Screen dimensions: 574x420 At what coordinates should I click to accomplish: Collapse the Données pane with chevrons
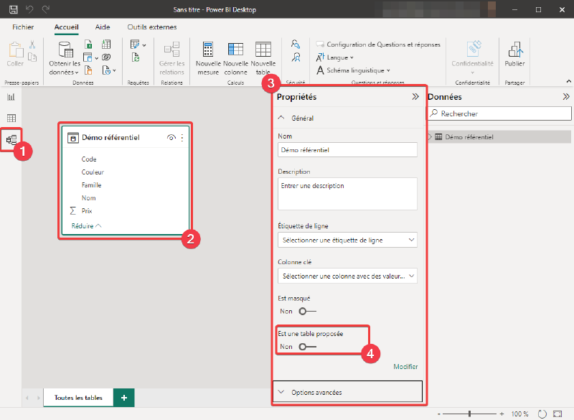566,97
